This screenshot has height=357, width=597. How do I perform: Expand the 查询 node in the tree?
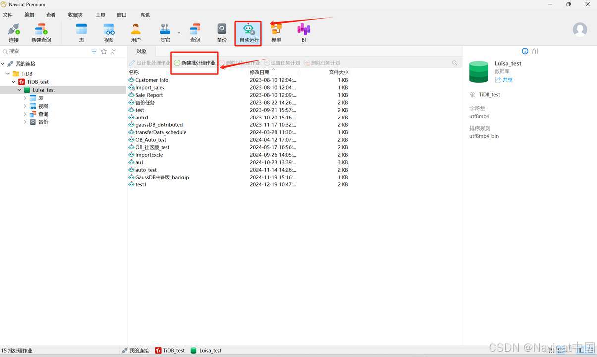click(x=25, y=114)
